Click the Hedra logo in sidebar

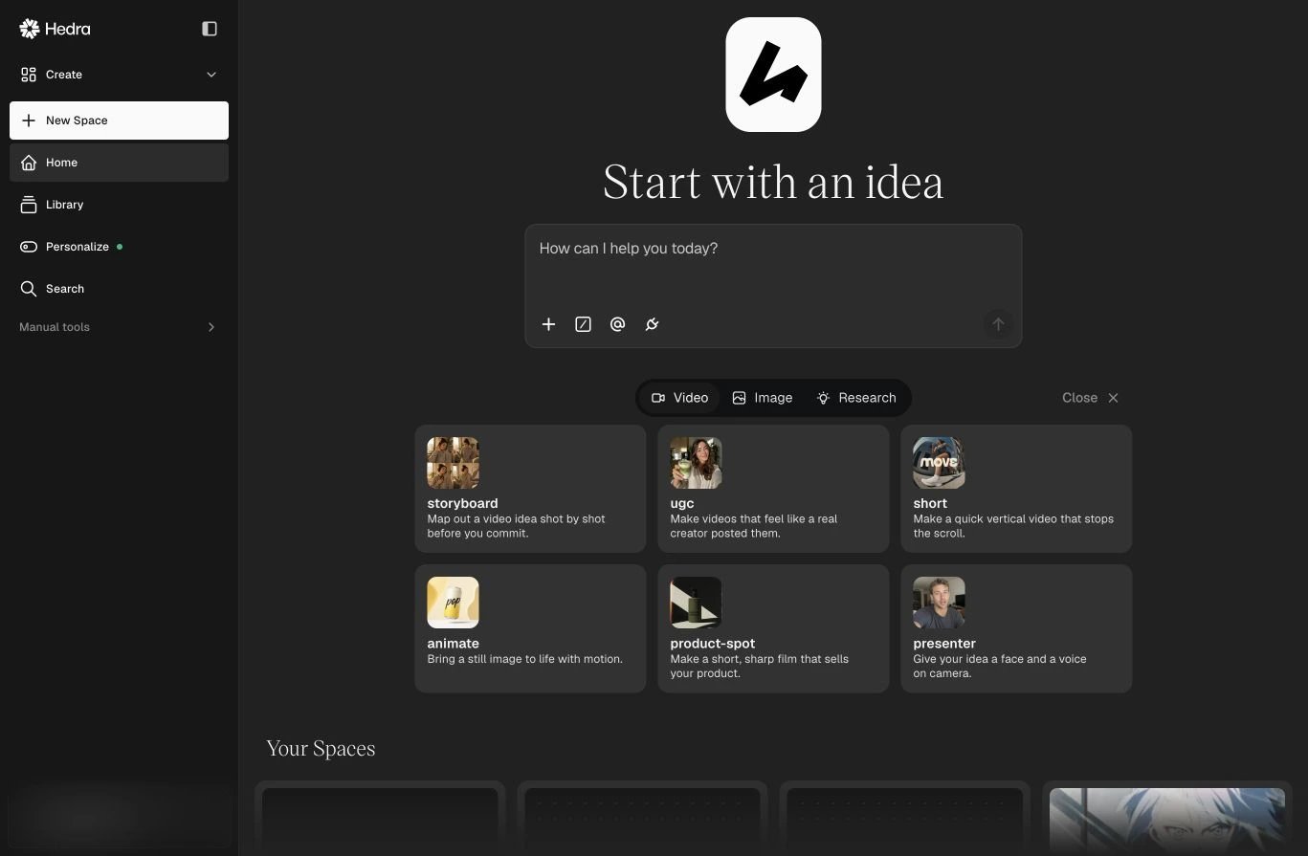pos(55,29)
